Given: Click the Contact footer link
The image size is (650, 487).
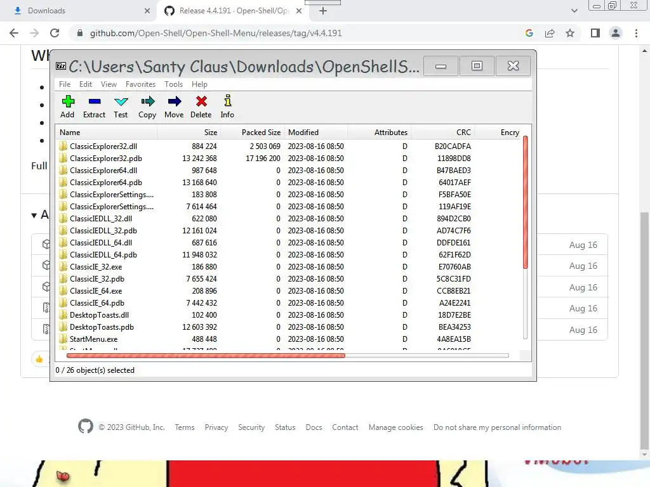Looking at the screenshot, I should coord(345,427).
